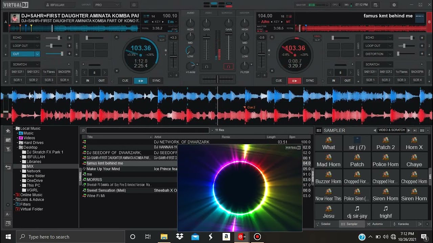Click loop OUT button on deck B
This screenshot has height=243, width=433.
coord(347,81)
